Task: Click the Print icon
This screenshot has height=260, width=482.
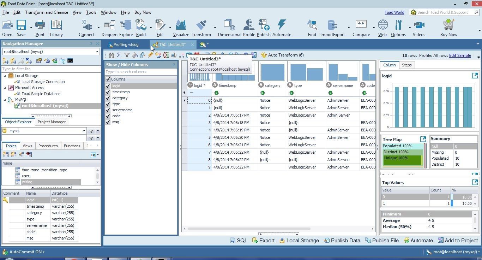Action: click(x=40, y=28)
